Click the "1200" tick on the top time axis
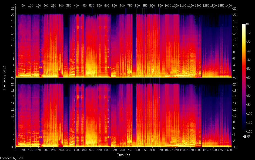 [x=198, y=5]
